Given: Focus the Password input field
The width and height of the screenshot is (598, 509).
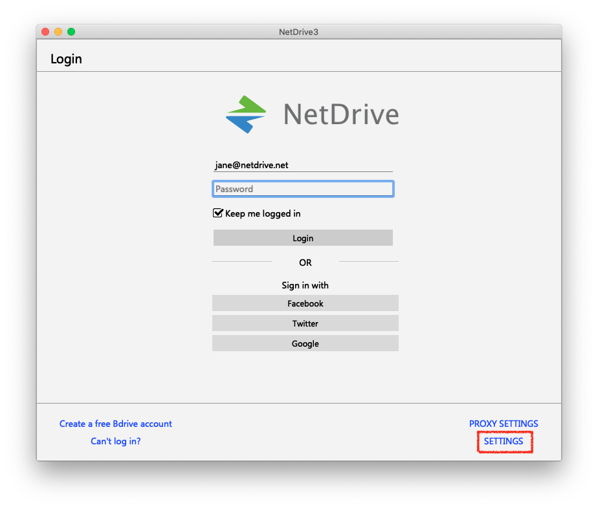Looking at the screenshot, I should (303, 189).
